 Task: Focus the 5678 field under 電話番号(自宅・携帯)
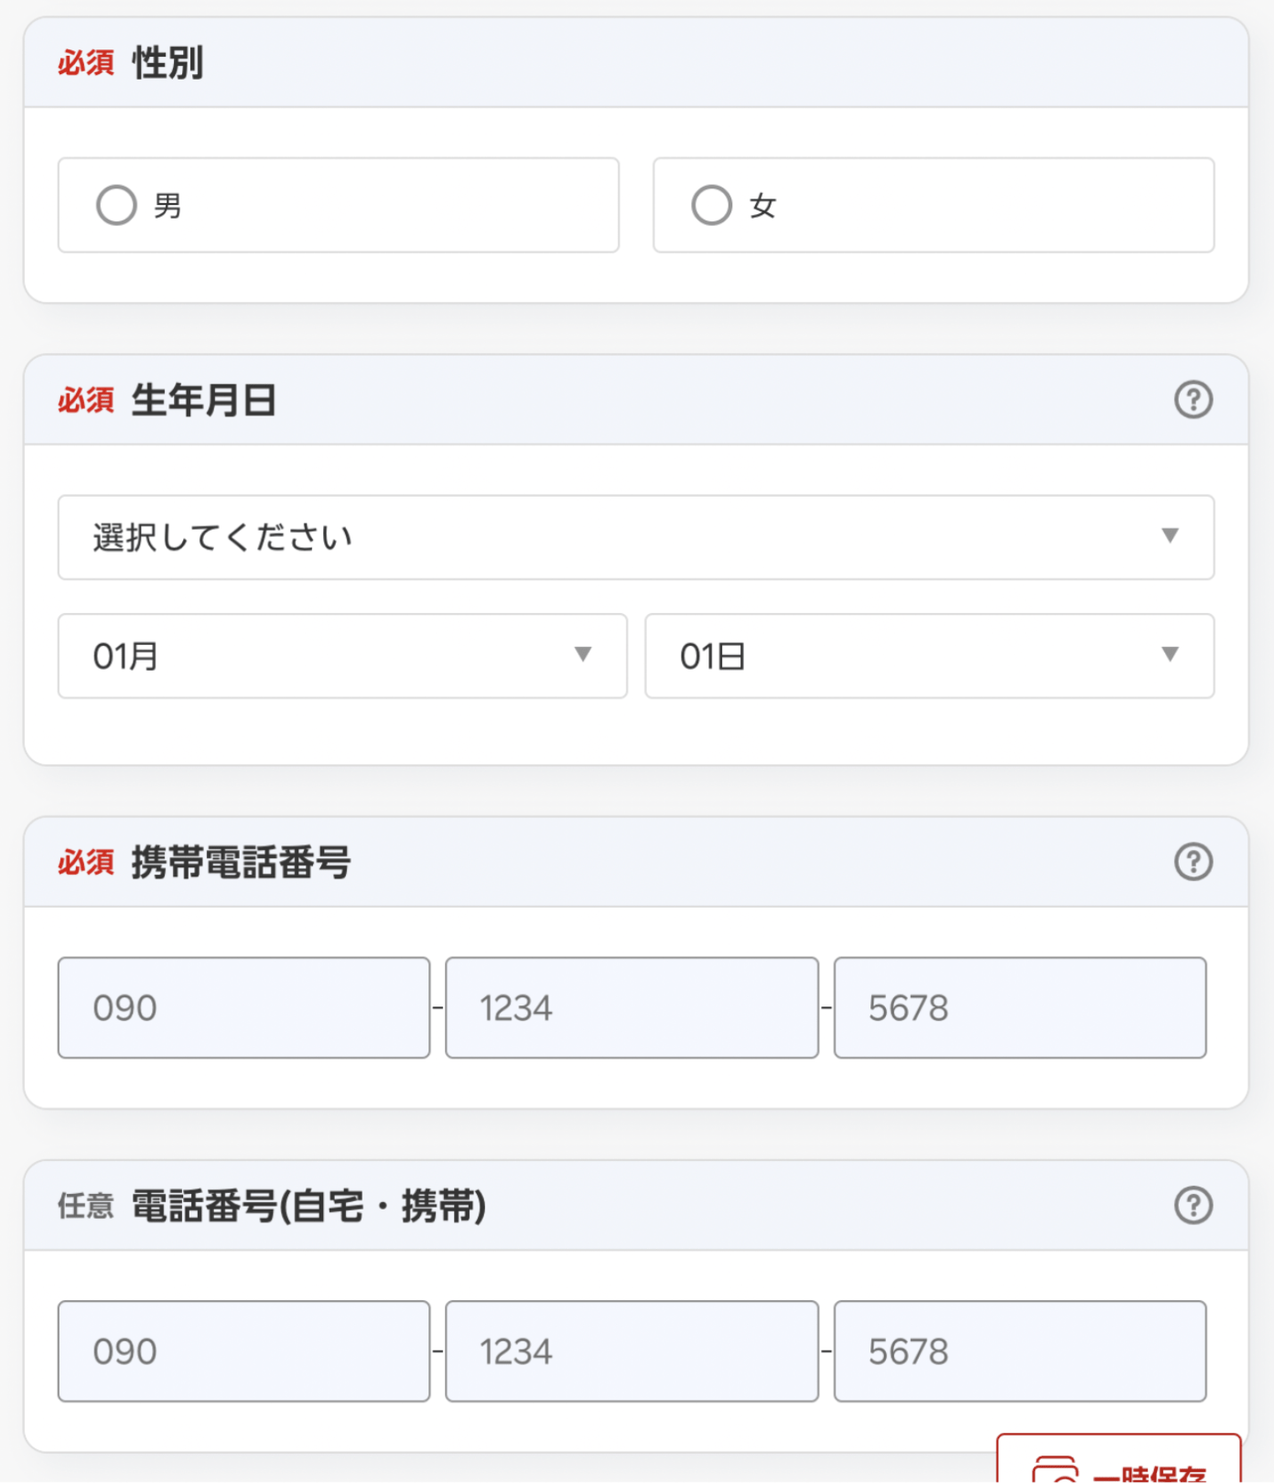coord(1020,1351)
